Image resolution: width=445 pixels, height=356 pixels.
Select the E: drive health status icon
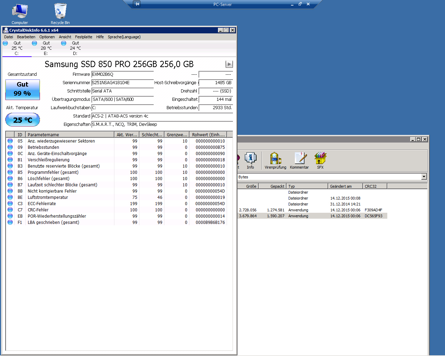pos(34,43)
